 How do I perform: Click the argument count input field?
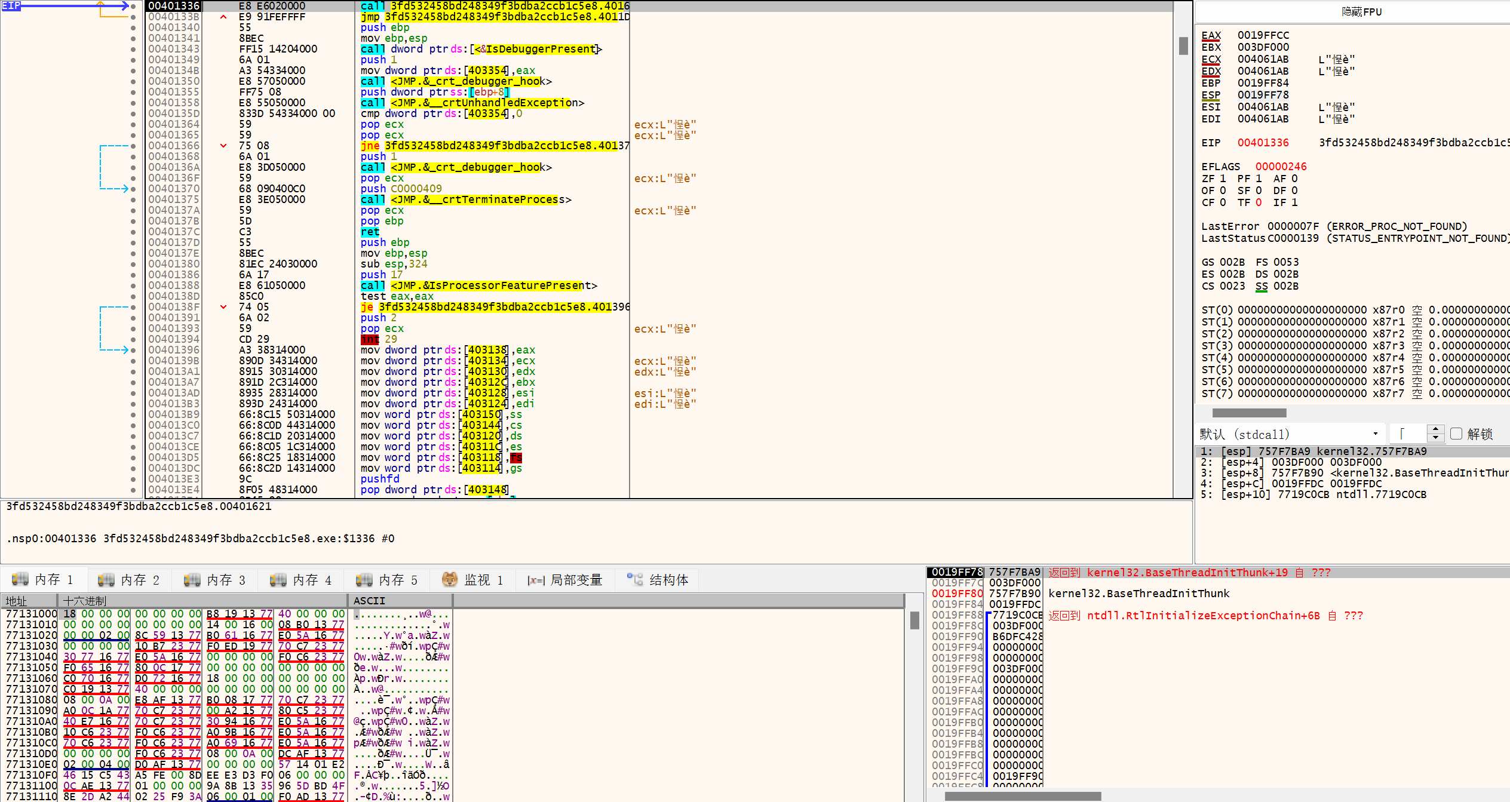[x=1408, y=434]
